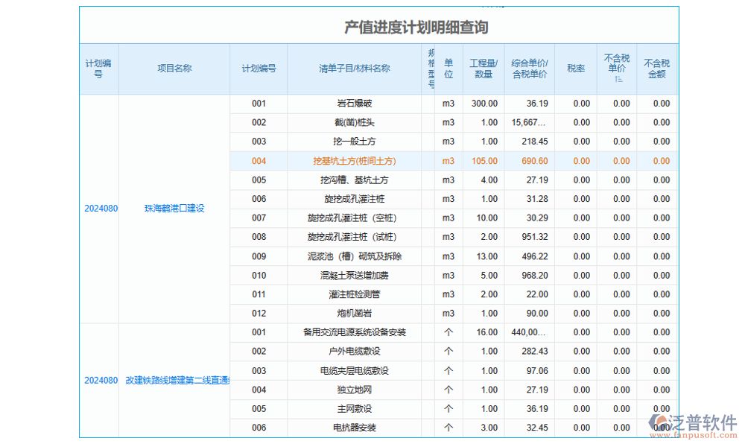This screenshot has width=745, height=447.
Task: Select the 岩石爆破 row
Action: 354,104
